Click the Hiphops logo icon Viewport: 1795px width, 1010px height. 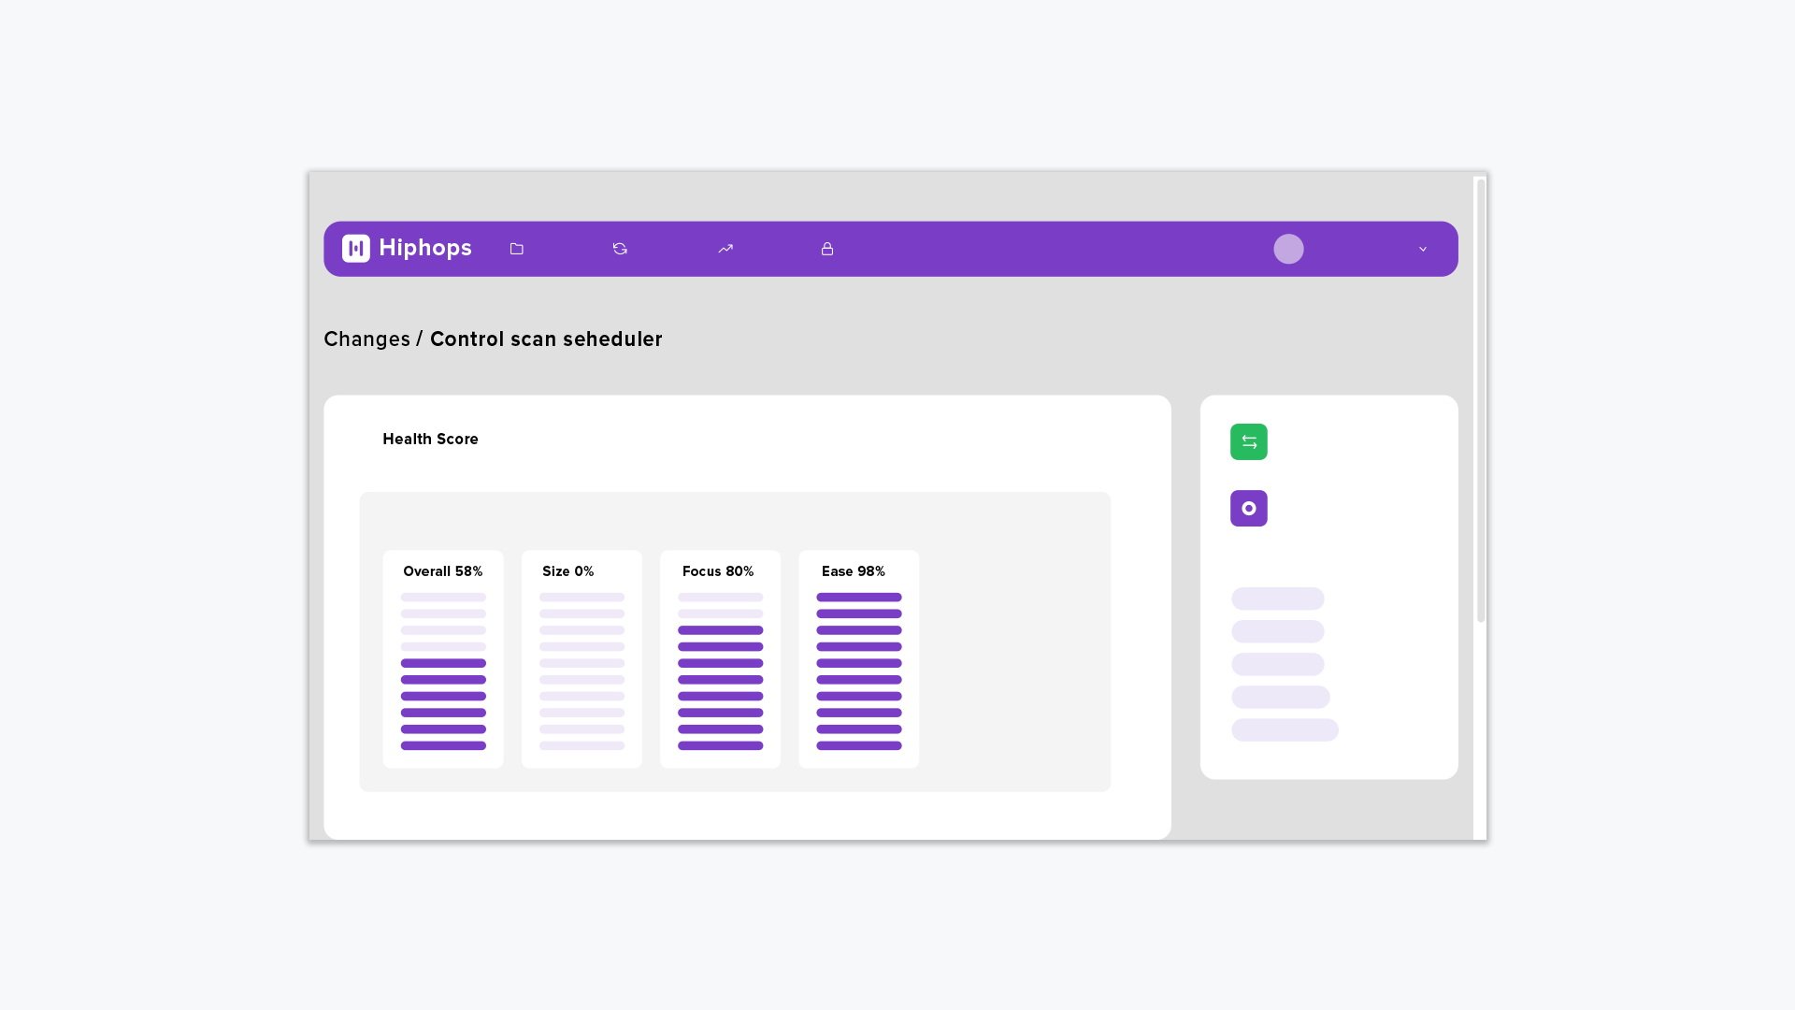(x=355, y=248)
